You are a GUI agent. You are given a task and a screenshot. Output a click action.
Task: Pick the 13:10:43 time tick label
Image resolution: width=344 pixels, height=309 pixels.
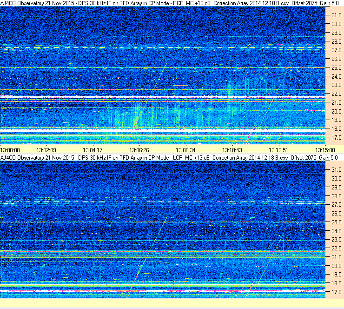[232, 150]
